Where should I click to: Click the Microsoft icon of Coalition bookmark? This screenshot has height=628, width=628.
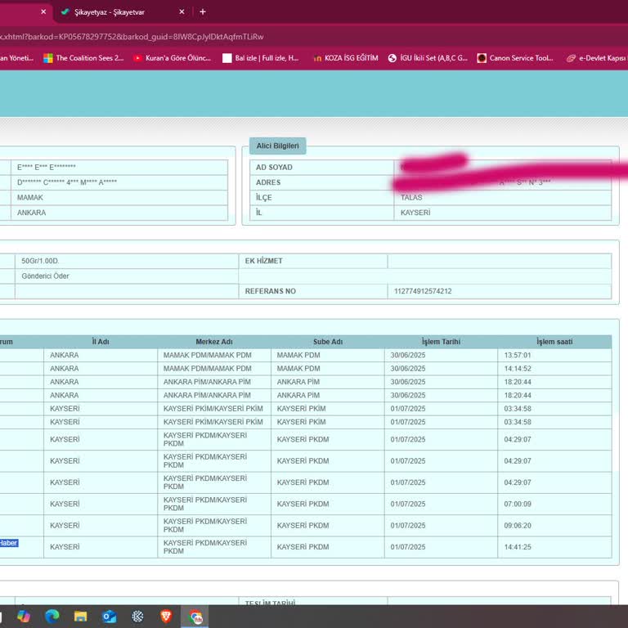tap(48, 58)
